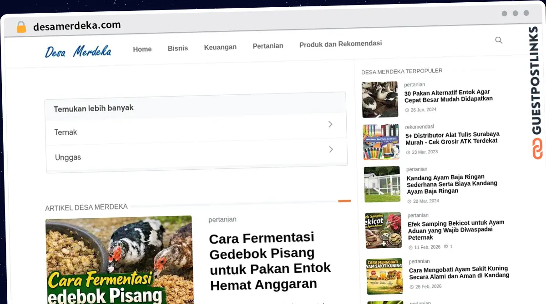Click the pertanian label above 30 Pakan Alternatif
The width and height of the screenshot is (546, 304).
coord(415,84)
